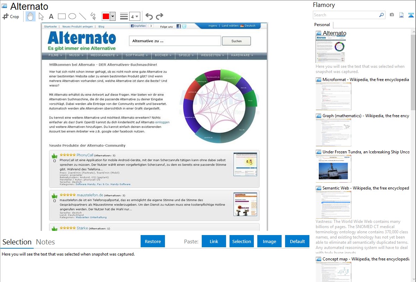Click the icon beside the Semantic Web title
This screenshot has width=416, height=282.
coord(318,188)
